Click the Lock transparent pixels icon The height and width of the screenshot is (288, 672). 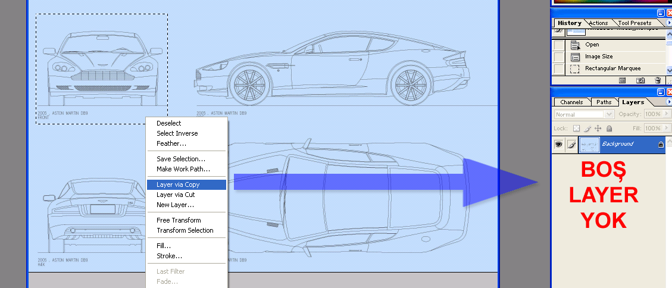[576, 129]
